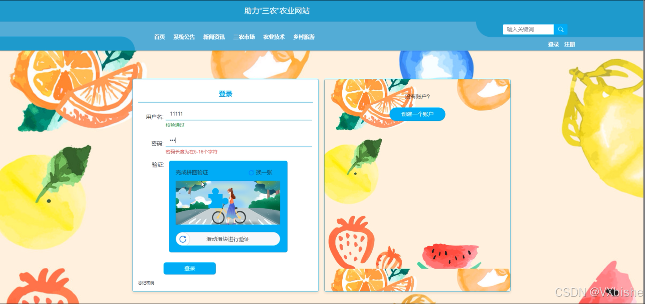
Task: Click the 登录 link in the header
Action: (x=554, y=44)
